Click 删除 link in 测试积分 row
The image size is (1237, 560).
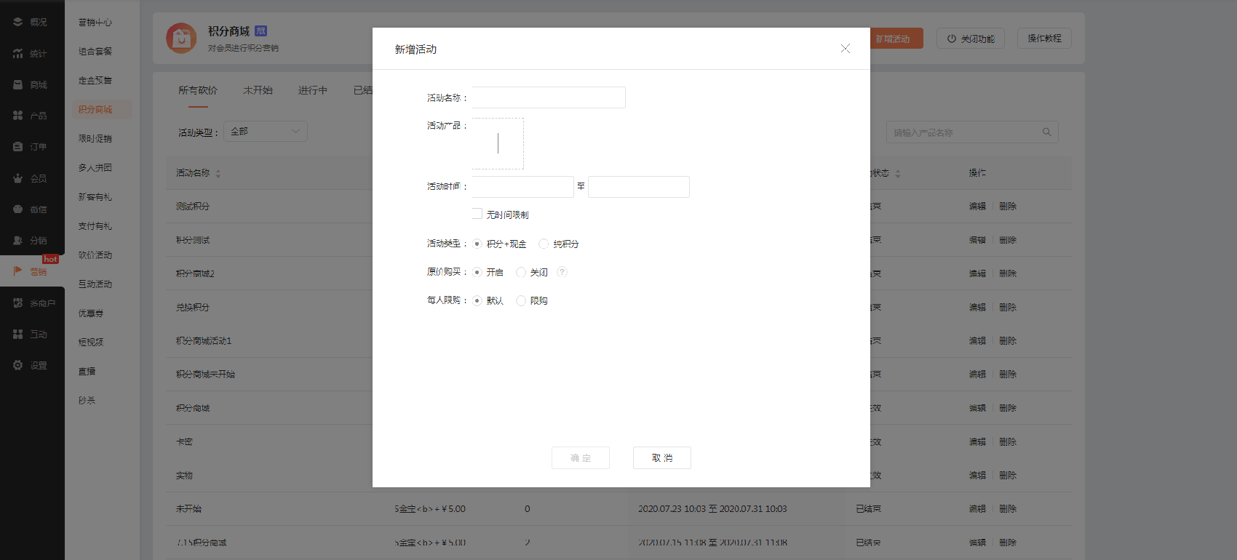(1008, 207)
